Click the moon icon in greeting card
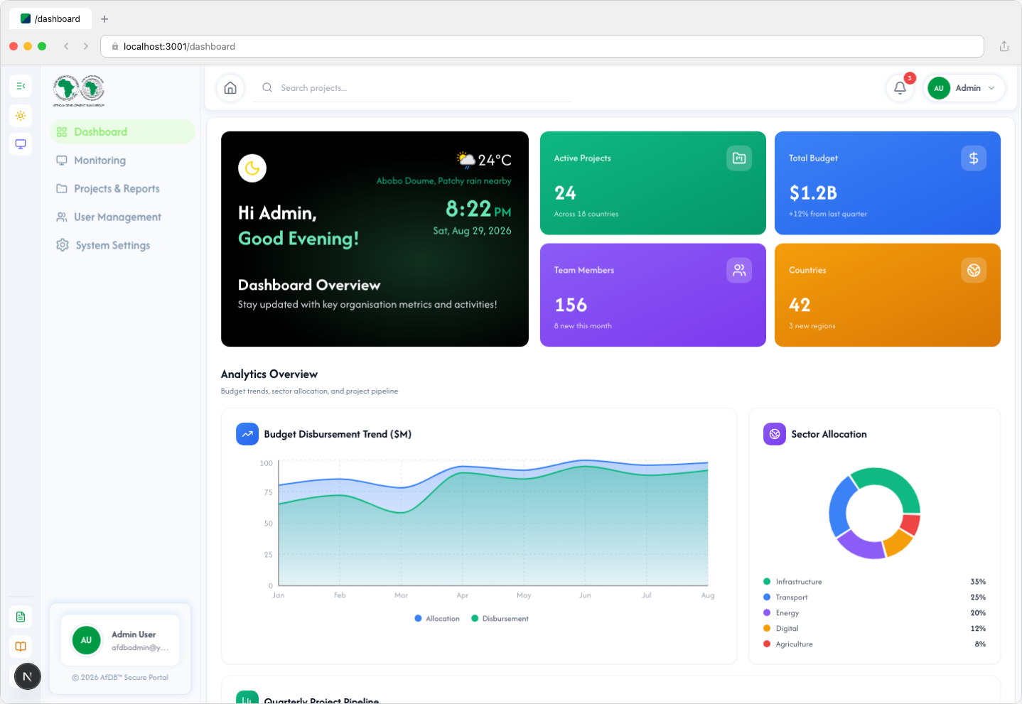1022x704 pixels. 252,168
